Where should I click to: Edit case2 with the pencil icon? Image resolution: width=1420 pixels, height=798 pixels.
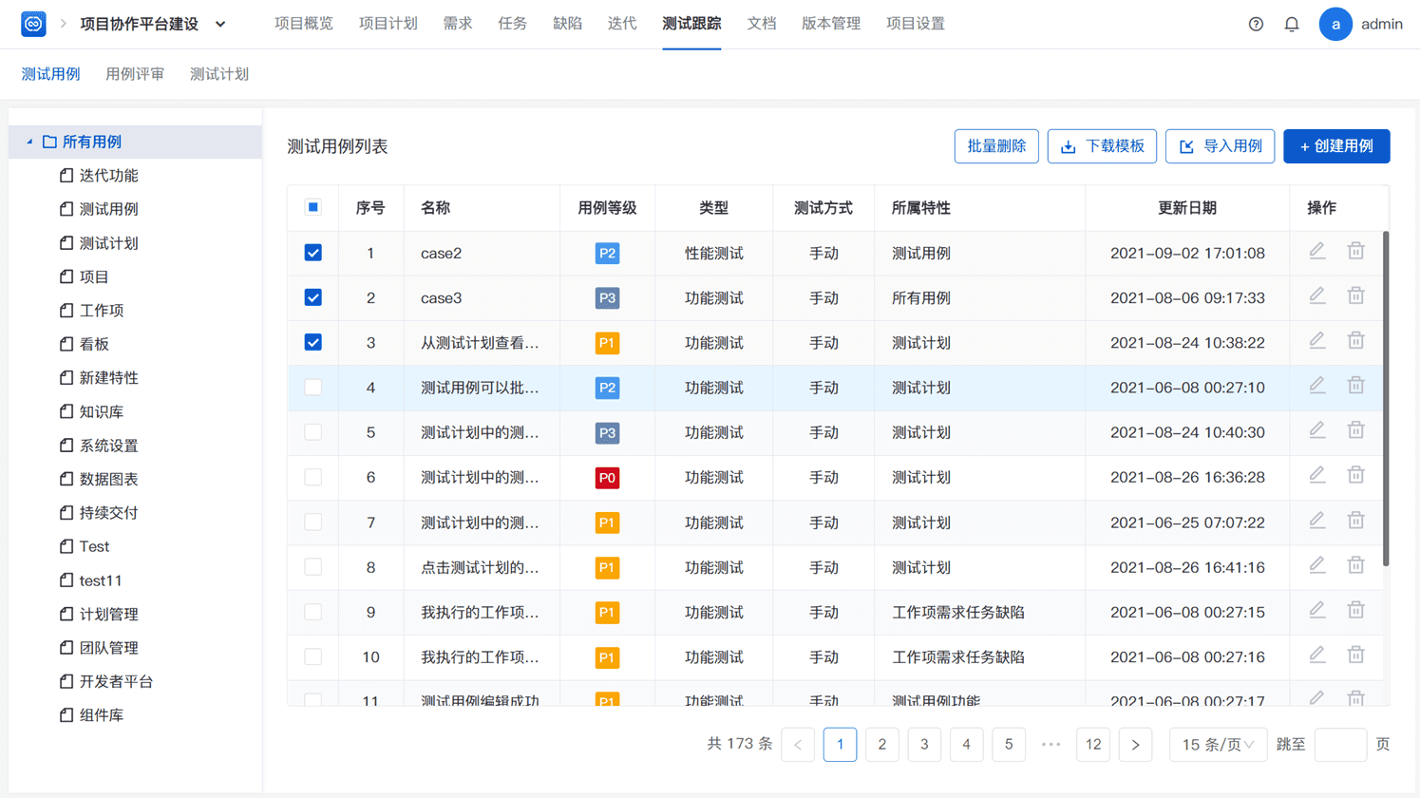1316,251
